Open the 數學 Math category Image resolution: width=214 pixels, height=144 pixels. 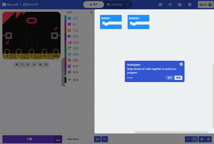(x=79, y=66)
